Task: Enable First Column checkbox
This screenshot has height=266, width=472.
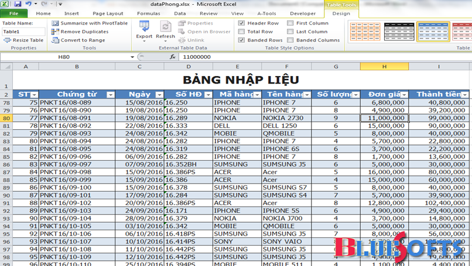Action: 290,23
